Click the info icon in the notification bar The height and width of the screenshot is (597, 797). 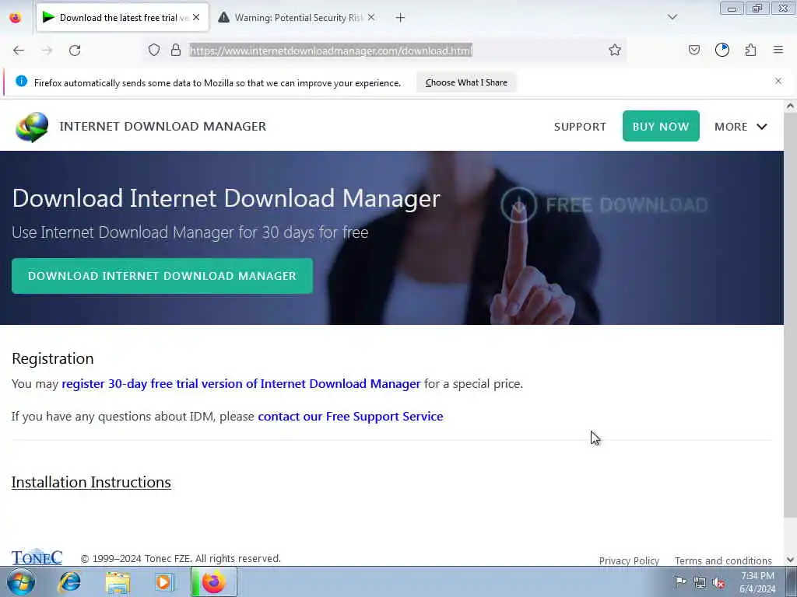point(21,81)
